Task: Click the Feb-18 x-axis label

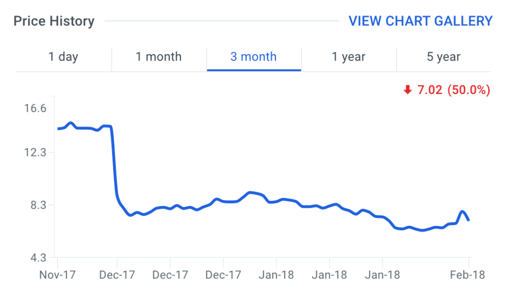Action: tap(468, 275)
